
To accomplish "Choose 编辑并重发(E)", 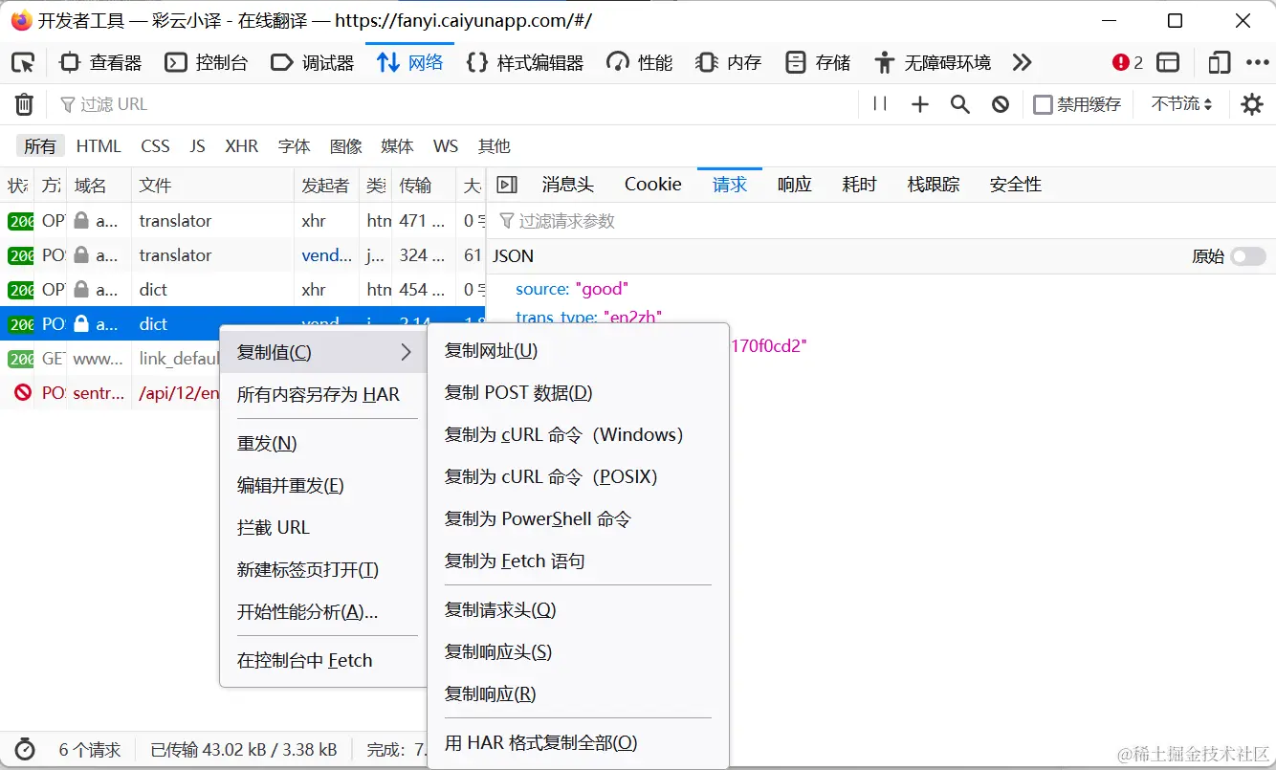I will click(x=325, y=486).
